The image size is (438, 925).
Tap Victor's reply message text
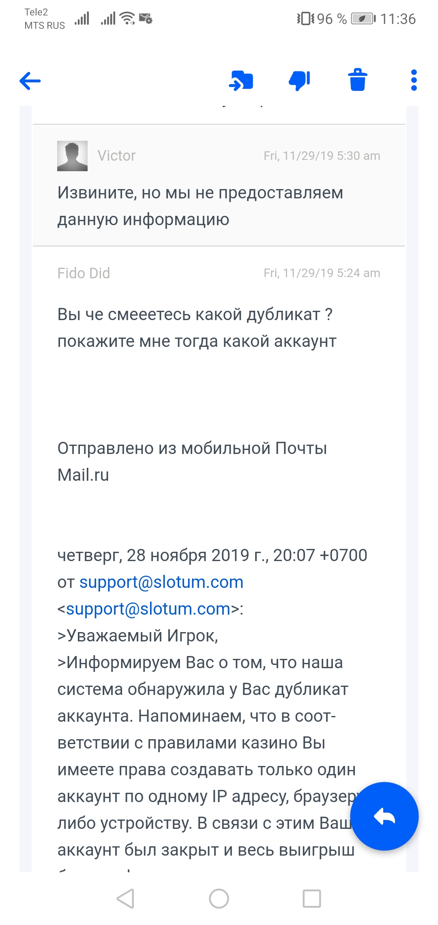coord(200,206)
